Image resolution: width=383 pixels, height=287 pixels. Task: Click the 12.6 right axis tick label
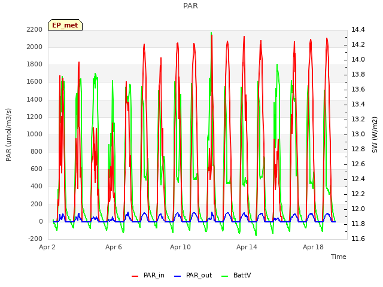coord(358,164)
